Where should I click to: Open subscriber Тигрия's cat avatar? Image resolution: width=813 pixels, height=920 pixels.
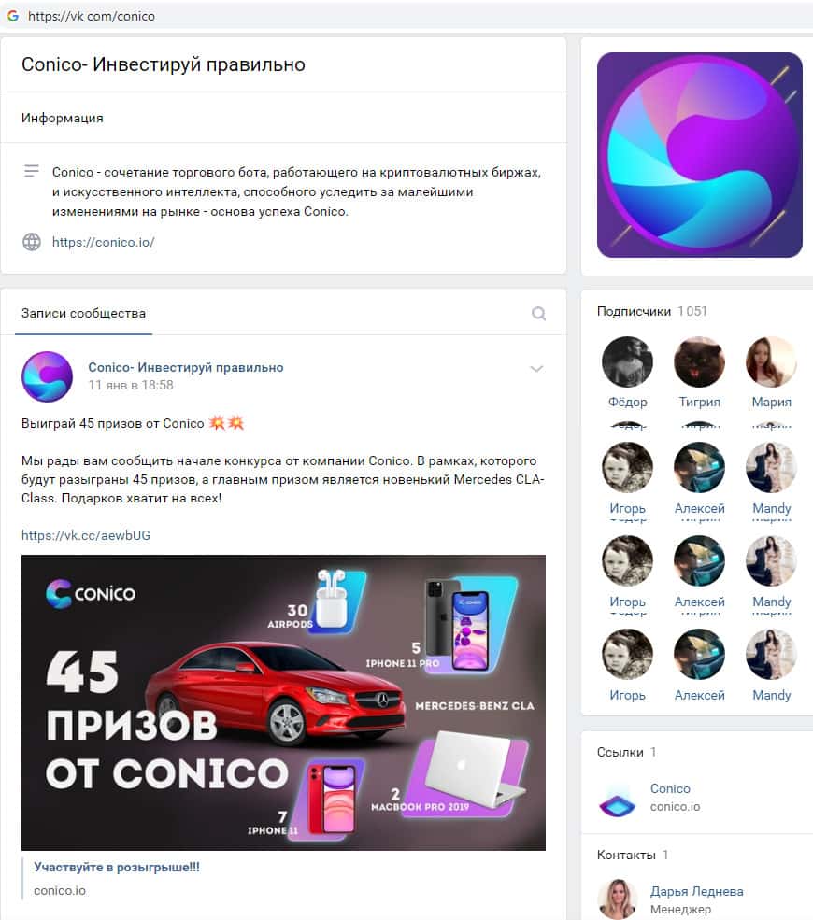pyautogui.click(x=699, y=362)
